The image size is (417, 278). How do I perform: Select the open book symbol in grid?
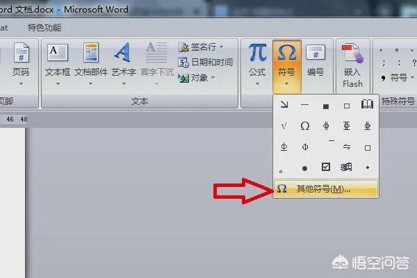click(x=368, y=106)
